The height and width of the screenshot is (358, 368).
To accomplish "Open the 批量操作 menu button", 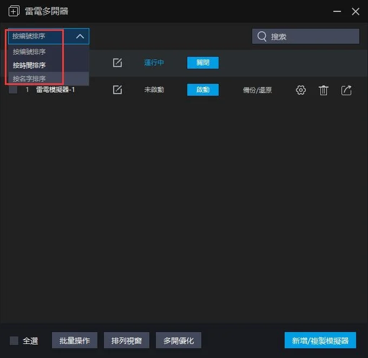I will 75,340.
